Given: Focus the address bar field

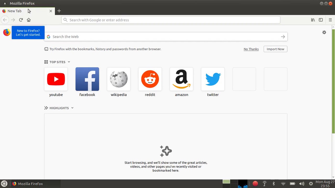Looking at the screenshot, I should pos(171,20).
